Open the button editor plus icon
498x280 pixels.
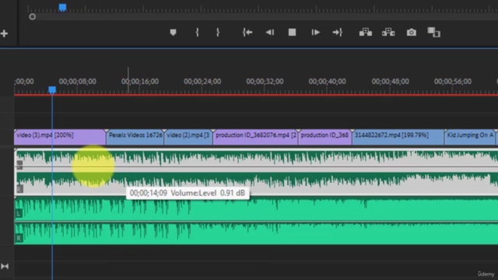[x=4, y=33]
